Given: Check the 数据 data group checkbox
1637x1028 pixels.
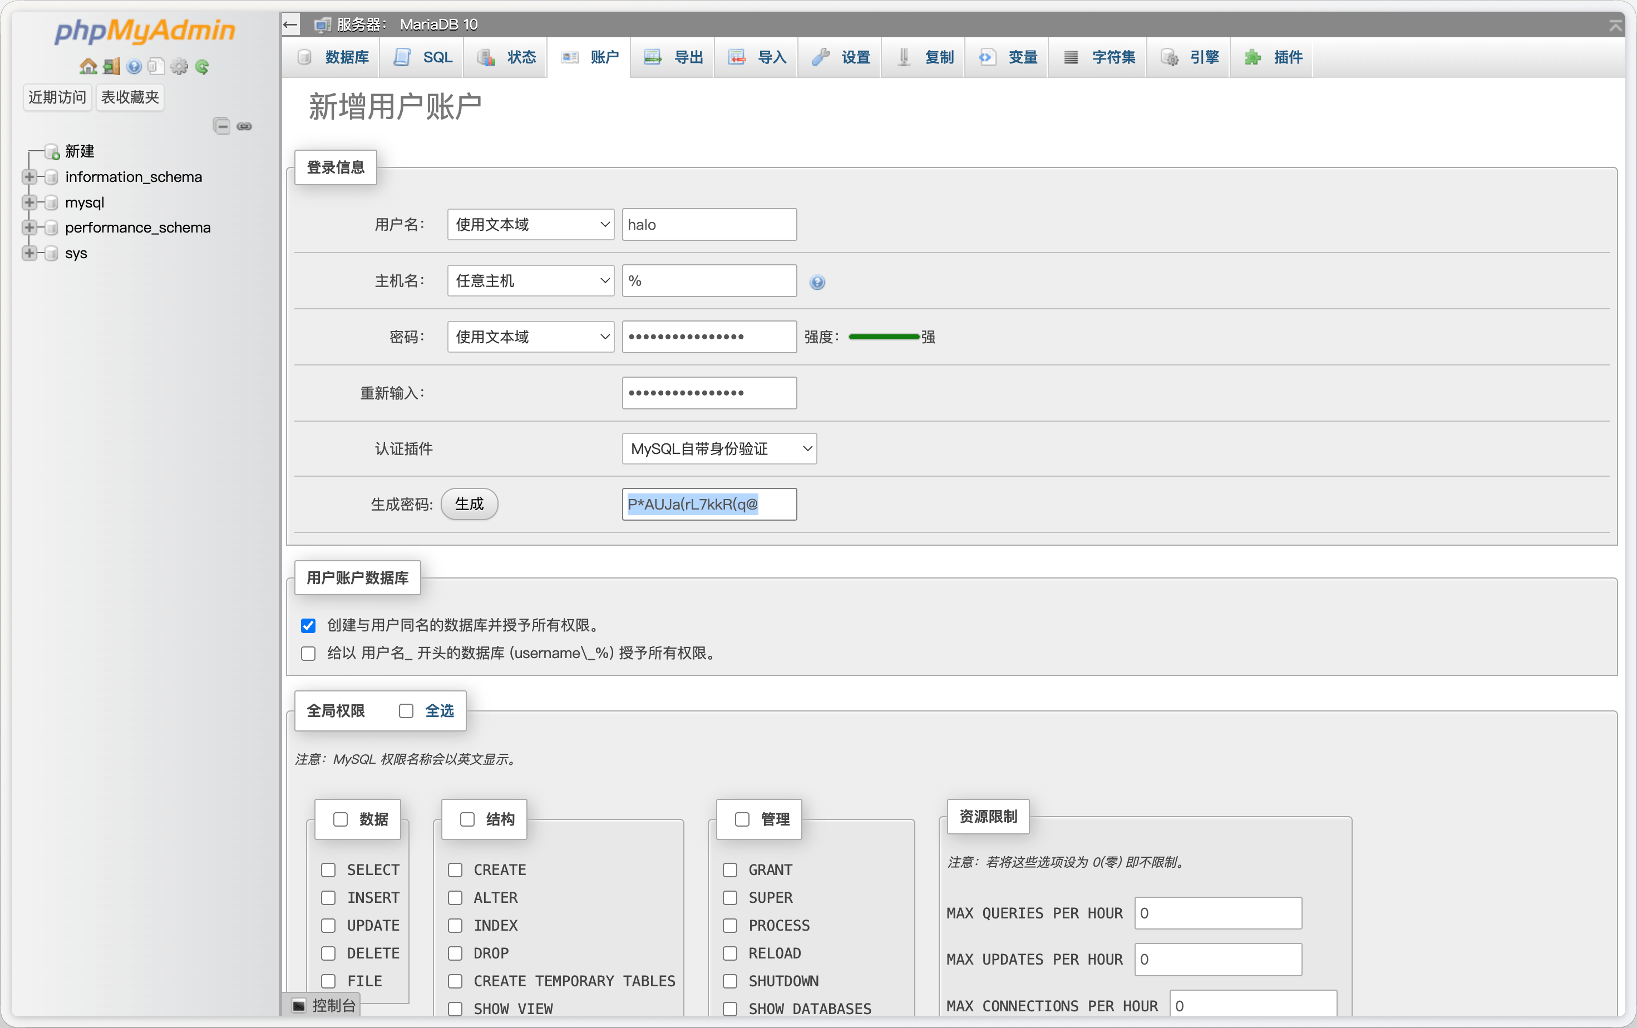Looking at the screenshot, I should coord(341,819).
